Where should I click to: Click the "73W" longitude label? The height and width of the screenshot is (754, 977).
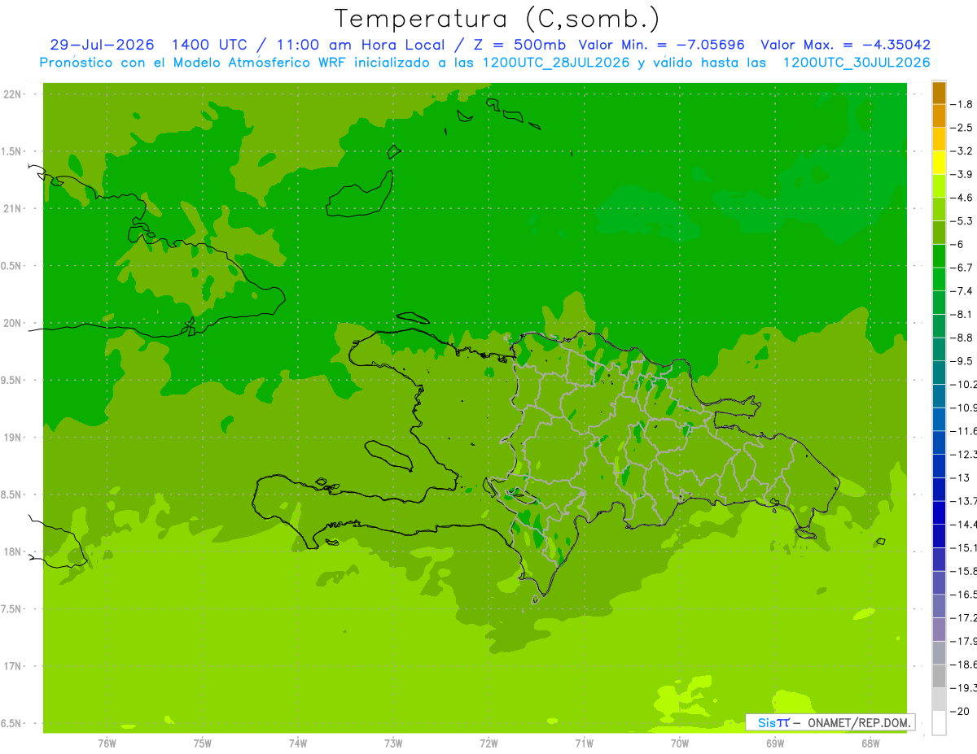point(393,743)
